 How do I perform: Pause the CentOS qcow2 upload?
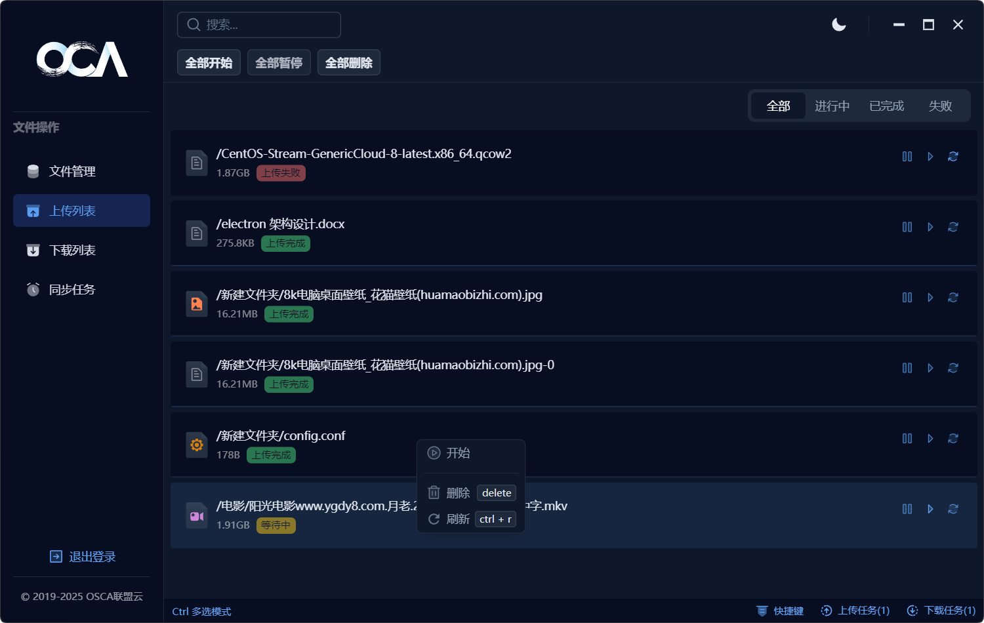coord(907,157)
